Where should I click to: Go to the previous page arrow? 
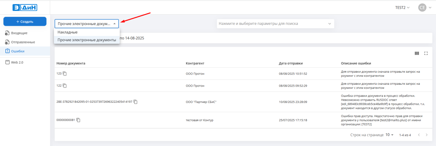click(x=419, y=135)
